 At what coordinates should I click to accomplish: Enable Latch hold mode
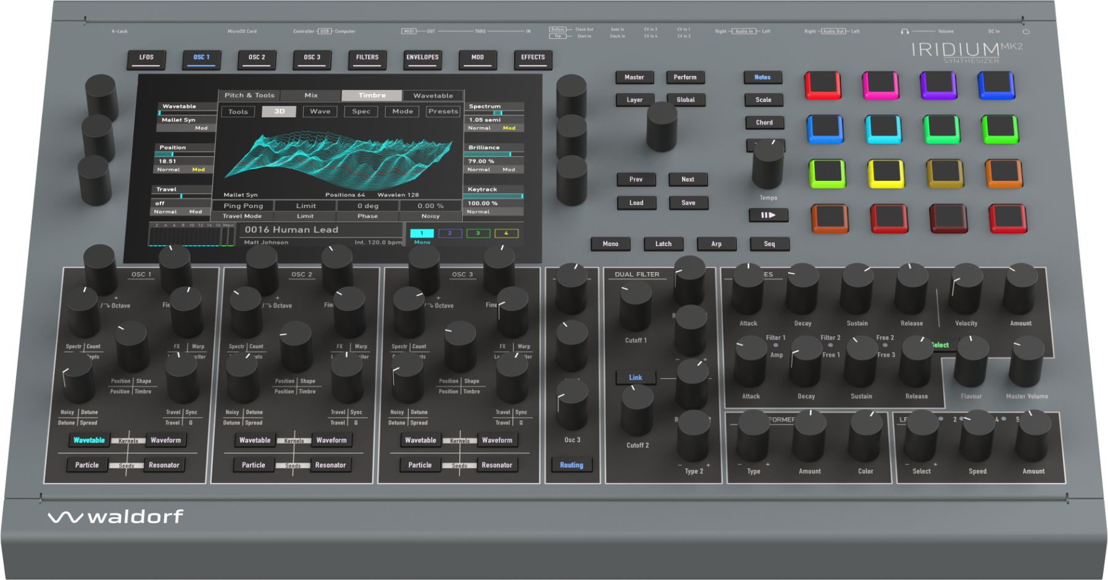[663, 244]
